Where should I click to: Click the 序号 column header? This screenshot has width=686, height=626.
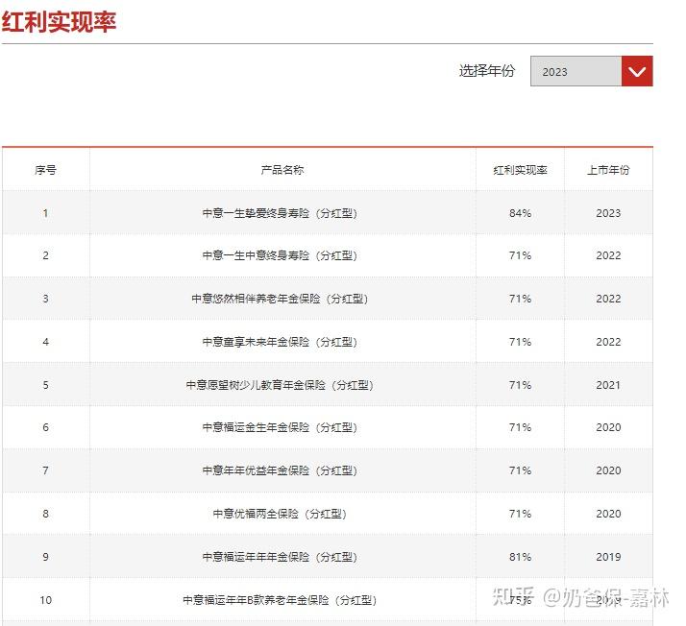[45, 170]
